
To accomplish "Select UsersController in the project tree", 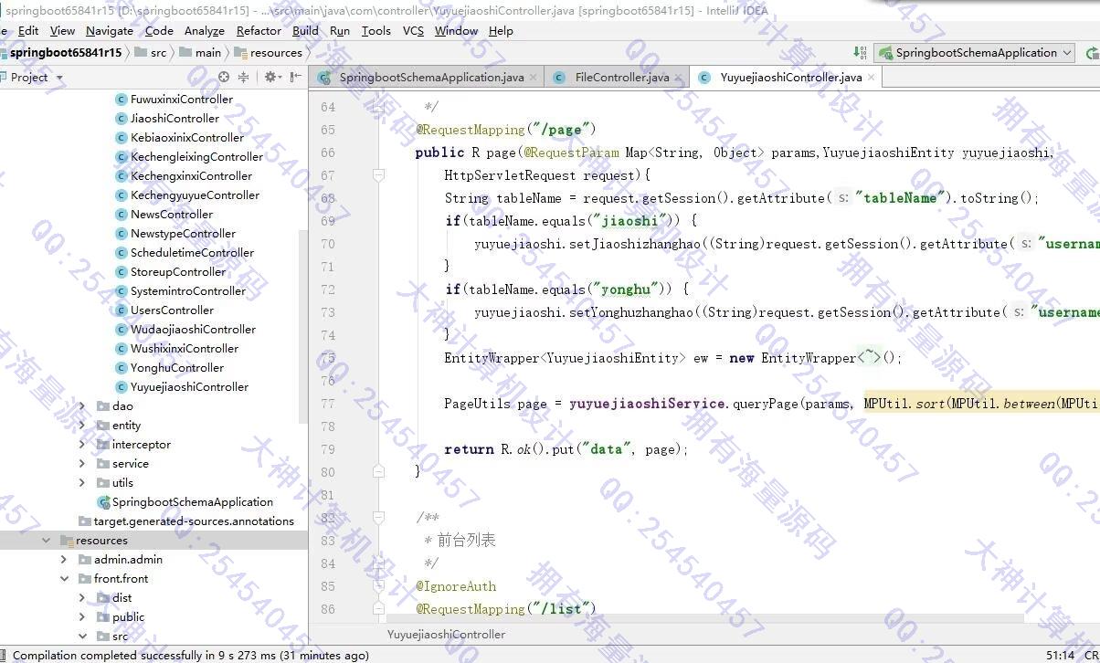I will 172,310.
